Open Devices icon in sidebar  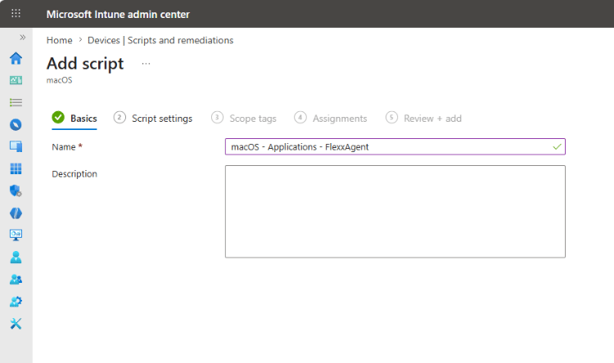pos(16,146)
